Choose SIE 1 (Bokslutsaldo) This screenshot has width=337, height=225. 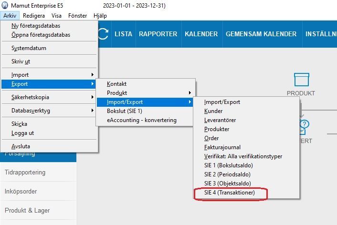(x=246, y=165)
